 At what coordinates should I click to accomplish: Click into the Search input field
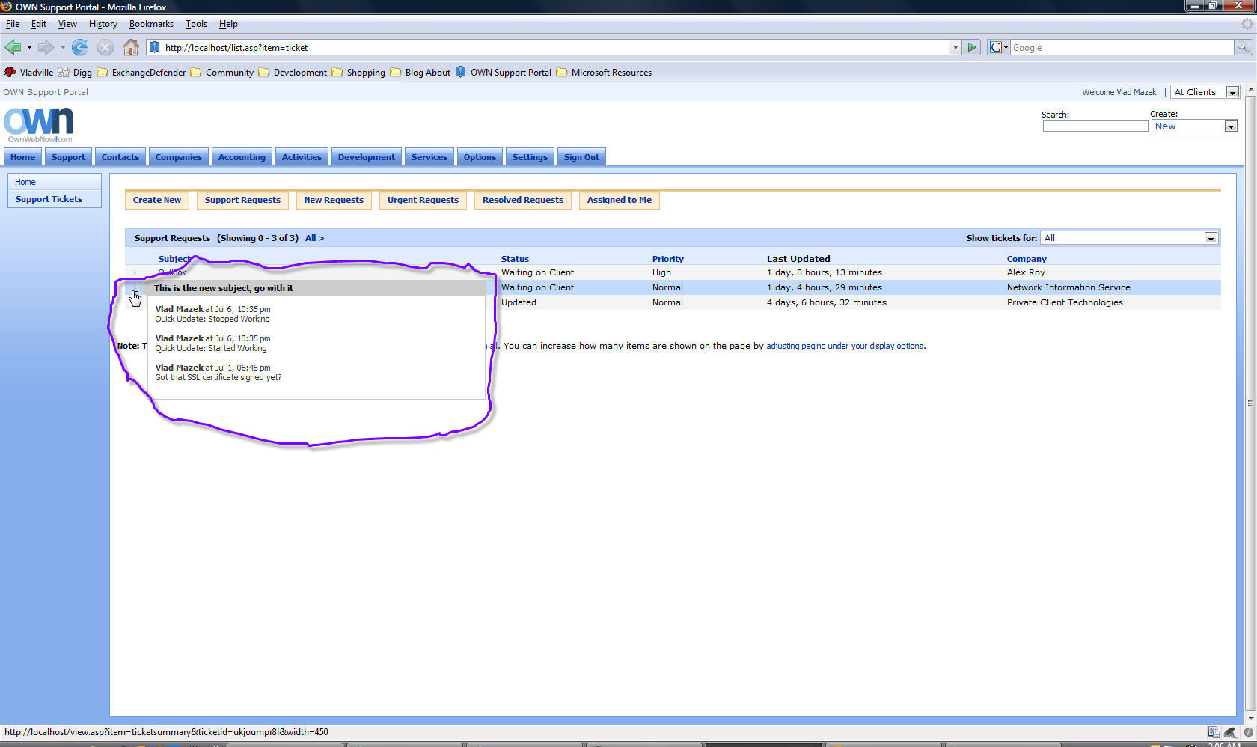coord(1095,126)
